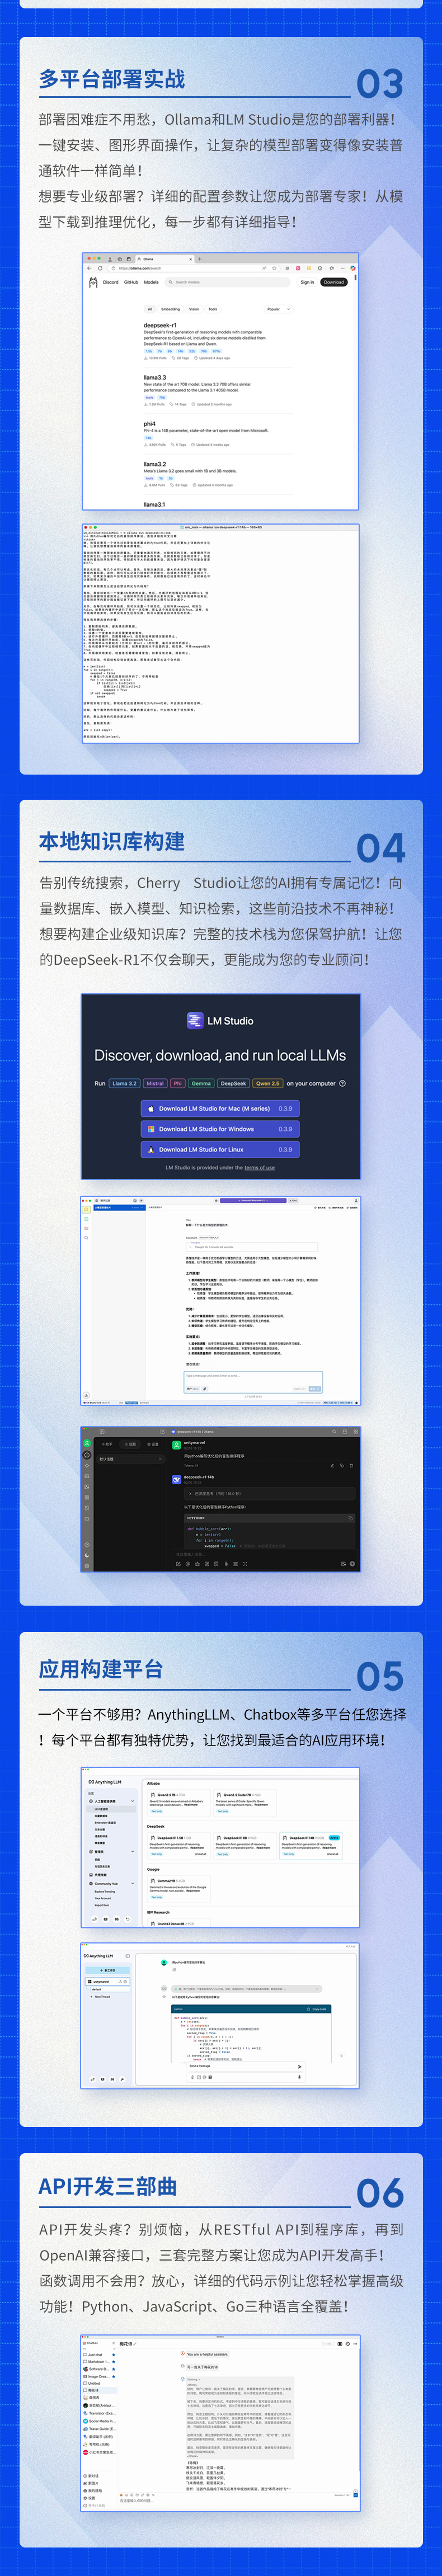
Task: Click the Ollama llama logo icon
Action: coord(93,282)
